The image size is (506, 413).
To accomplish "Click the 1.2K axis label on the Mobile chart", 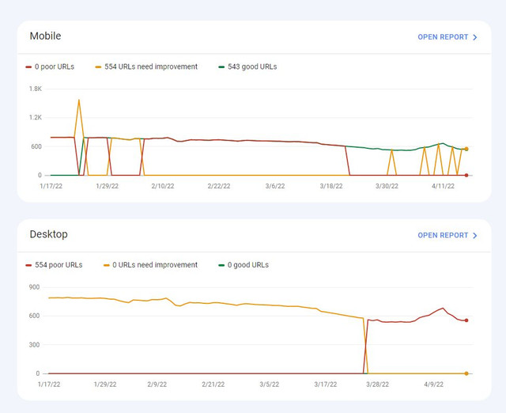I will [36, 118].
